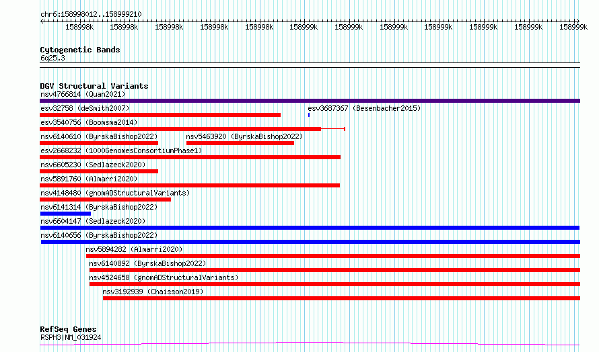The height and width of the screenshot is (352, 599).
Task: Open nsv4148480 (gnomADStructuralVariants) label
Action: pyautogui.click(x=115, y=193)
